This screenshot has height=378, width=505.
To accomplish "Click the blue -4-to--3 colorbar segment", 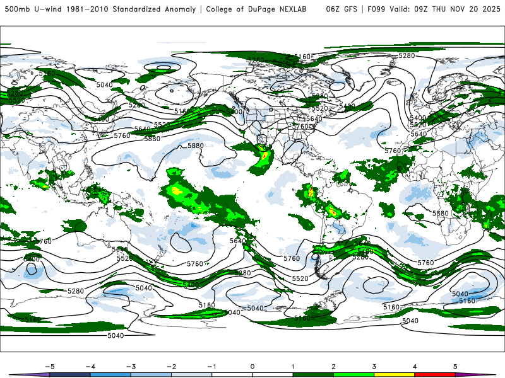I will (x=110, y=375).
